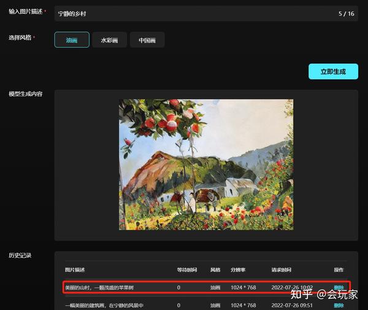Delete the 一幅美丽的建筑画 history record
Image resolution: width=368 pixels, height=310 pixels.
coord(339,305)
